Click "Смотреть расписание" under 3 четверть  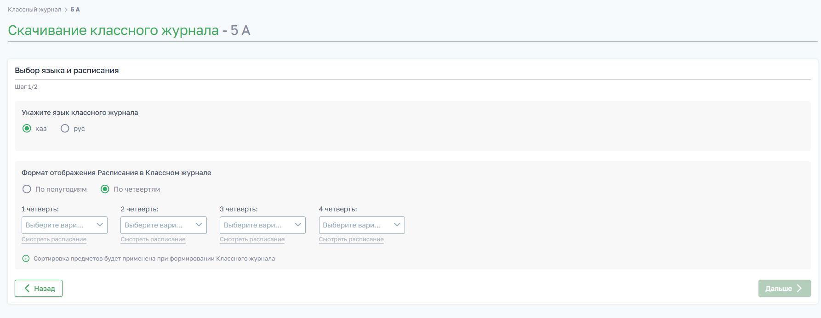point(252,239)
